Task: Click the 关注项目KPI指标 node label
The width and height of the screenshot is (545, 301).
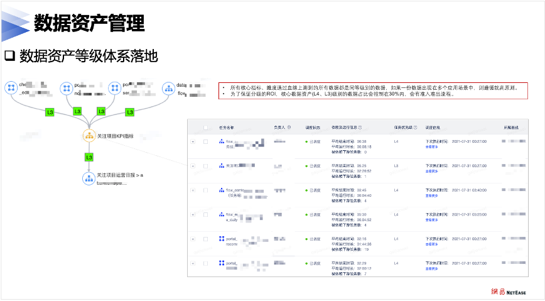Action: (115, 136)
